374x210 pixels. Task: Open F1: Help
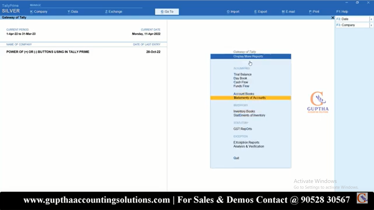(x=342, y=12)
